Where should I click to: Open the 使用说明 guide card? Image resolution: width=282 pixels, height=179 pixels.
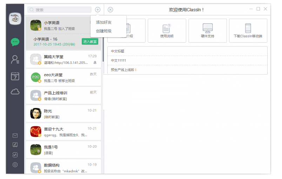point(167,31)
